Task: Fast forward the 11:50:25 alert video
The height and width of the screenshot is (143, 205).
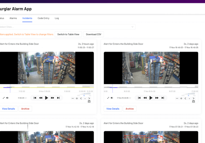Action: coord(52,98)
